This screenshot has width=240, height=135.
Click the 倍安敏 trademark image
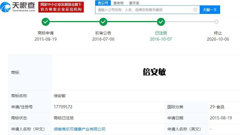[154, 72]
